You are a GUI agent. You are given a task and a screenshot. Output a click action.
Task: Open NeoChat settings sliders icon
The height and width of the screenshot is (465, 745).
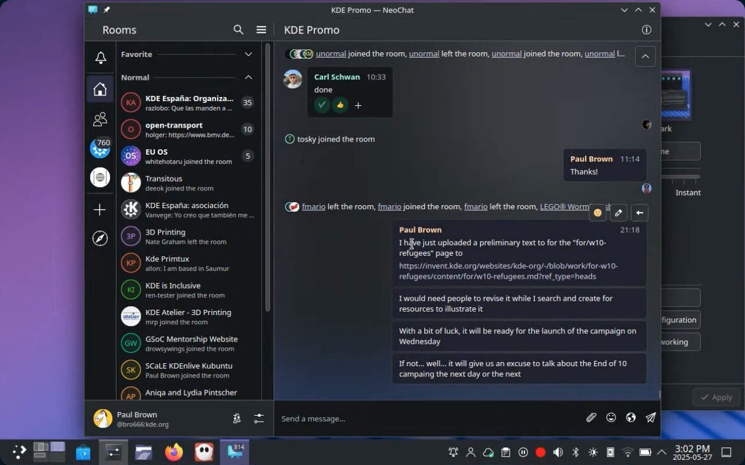(259, 419)
